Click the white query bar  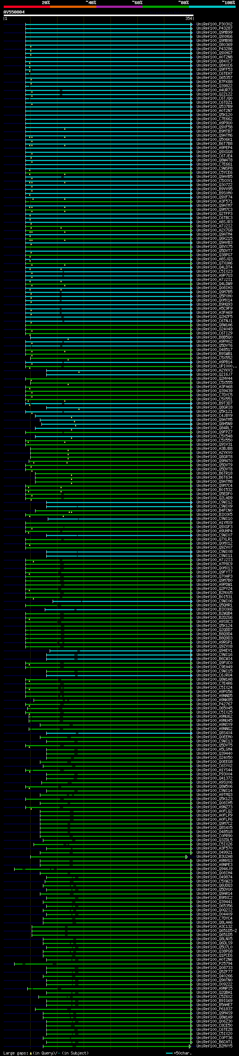(99, 16)
